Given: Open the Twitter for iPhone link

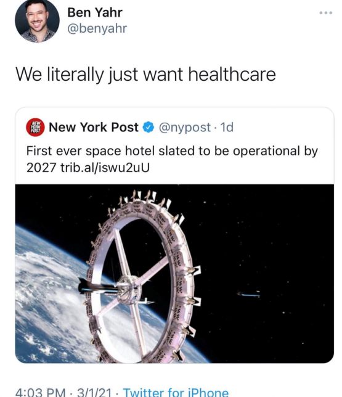Looking at the screenshot, I should coord(176,392).
